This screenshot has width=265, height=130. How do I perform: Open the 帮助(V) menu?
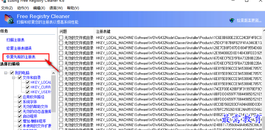(x=73, y=8)
